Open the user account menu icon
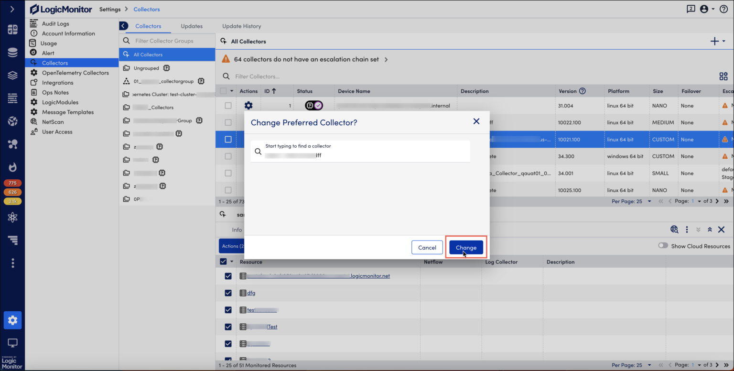This screenshot has width=734, height=371. [704, 9]
